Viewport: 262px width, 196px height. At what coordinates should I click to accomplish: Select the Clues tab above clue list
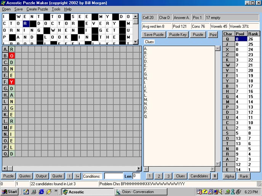(149, 42)
